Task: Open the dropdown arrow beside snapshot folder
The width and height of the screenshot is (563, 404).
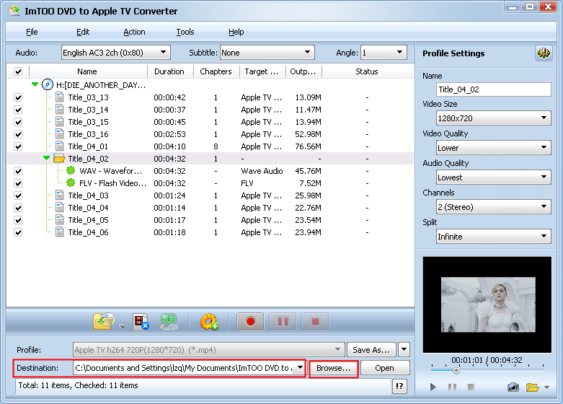Action: click(x=546, y=387)
